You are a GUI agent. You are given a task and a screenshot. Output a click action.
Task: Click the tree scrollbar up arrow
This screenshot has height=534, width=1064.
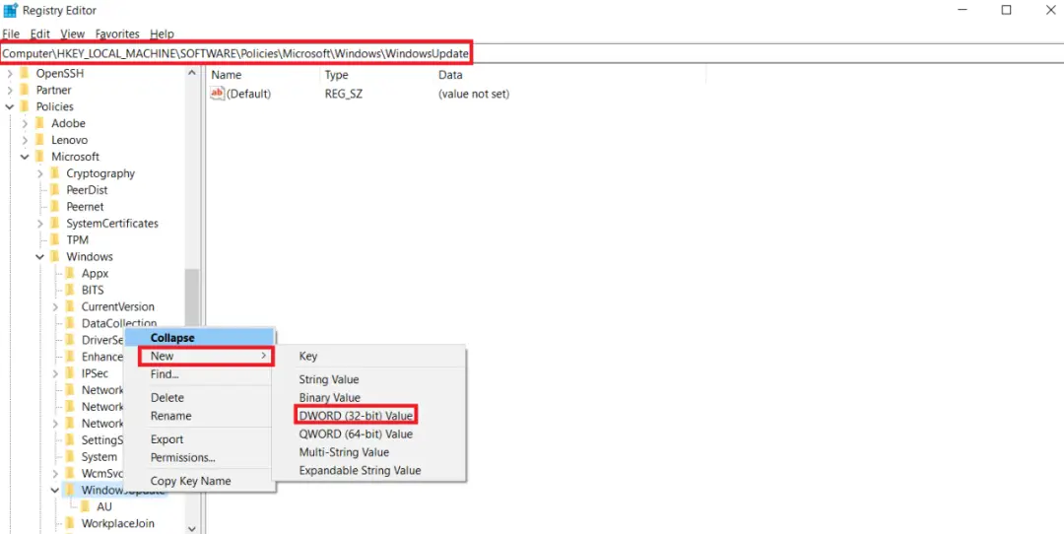pyautogui.click(x=192, y=73)
